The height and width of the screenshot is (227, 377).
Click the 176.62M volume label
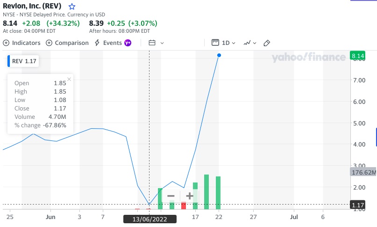pos(363,172)
